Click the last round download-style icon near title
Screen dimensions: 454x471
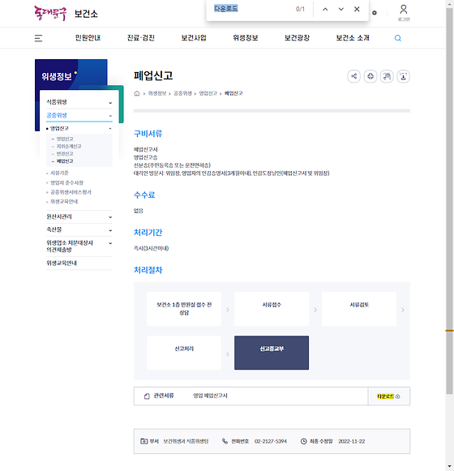403,76
